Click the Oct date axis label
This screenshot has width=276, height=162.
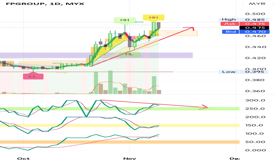23,159
